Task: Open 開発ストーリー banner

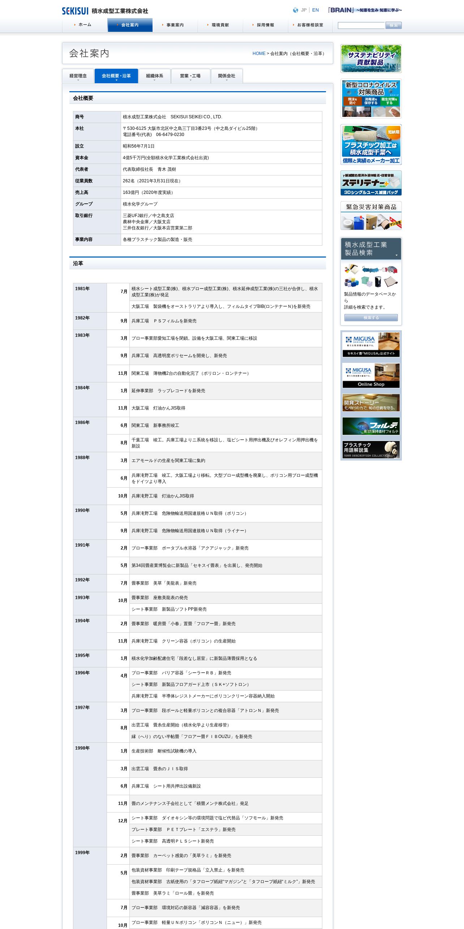Action: point(371,403)
